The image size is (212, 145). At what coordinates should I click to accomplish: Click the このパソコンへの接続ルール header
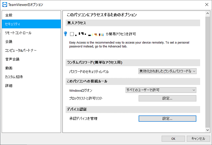coord(133,81)
